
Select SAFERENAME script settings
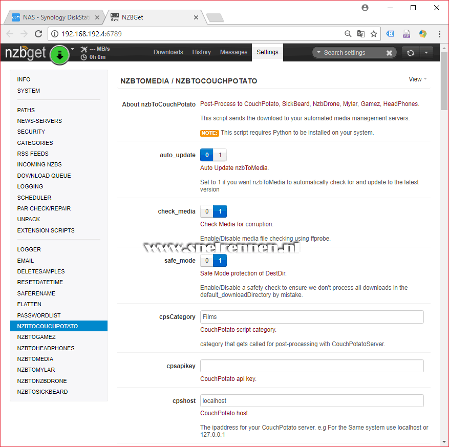click(x=36, y=293)
